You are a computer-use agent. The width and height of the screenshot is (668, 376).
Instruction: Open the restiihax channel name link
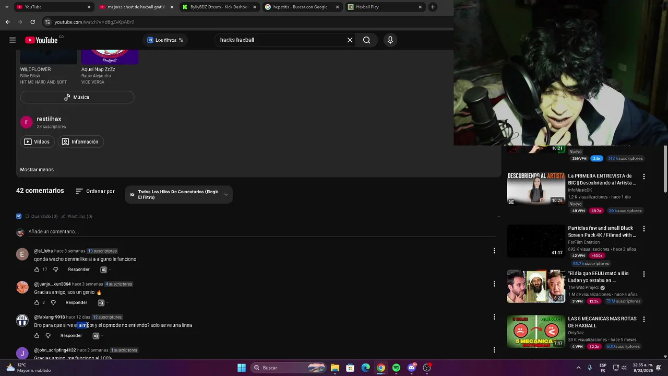tap(49, 119)
